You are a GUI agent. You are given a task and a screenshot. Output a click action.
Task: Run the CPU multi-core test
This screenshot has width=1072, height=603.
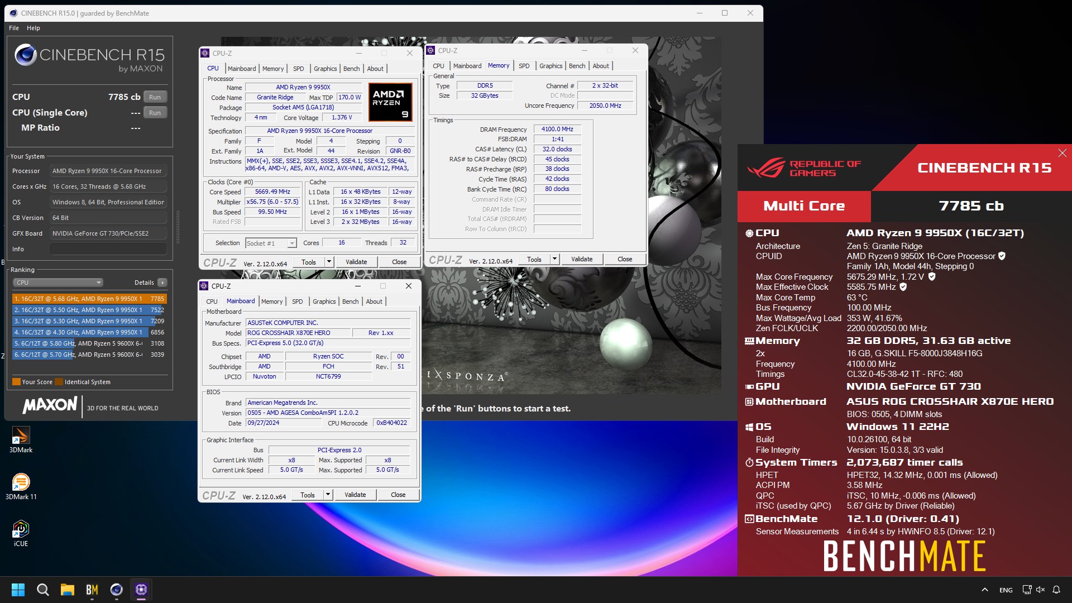point(155,97)
